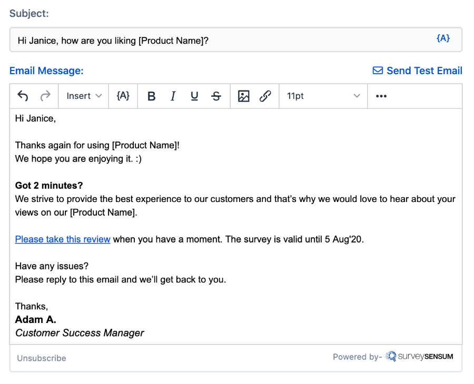Toggle bold formatting
The height and width of the screenshot is (384, 474).
(152, 96)
